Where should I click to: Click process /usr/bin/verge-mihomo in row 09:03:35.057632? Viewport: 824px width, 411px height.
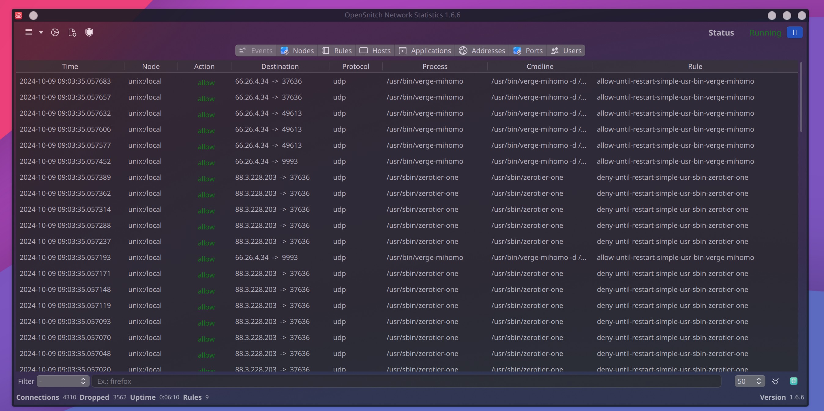pos(425,113)
